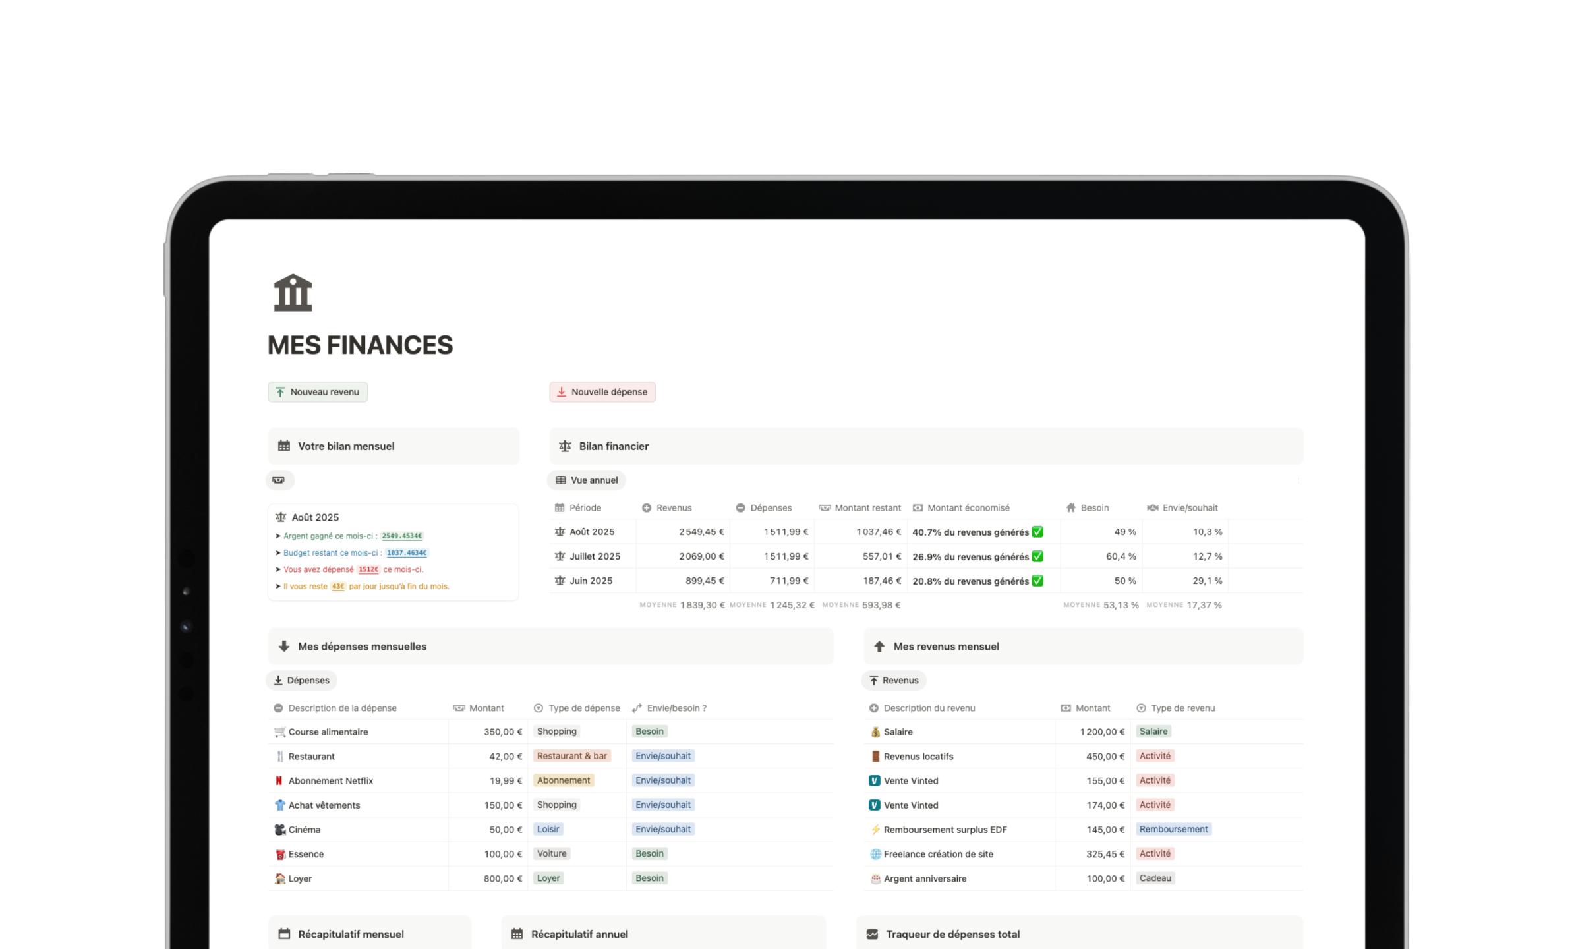Viewport: 1574px width, 949px height.
Task: Click the house icon on the Loyer expense row
Action: (279, 878)
